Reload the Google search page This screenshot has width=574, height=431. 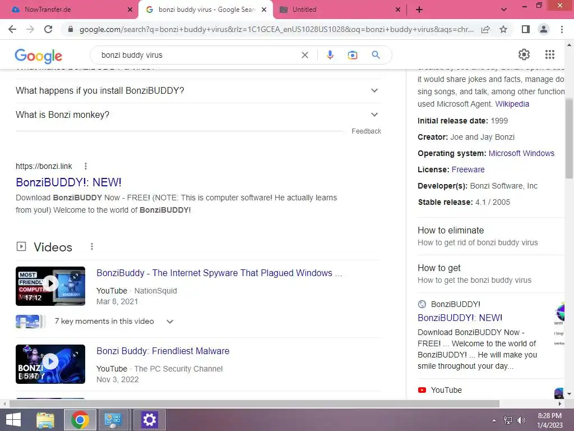(x=48, y=29)
